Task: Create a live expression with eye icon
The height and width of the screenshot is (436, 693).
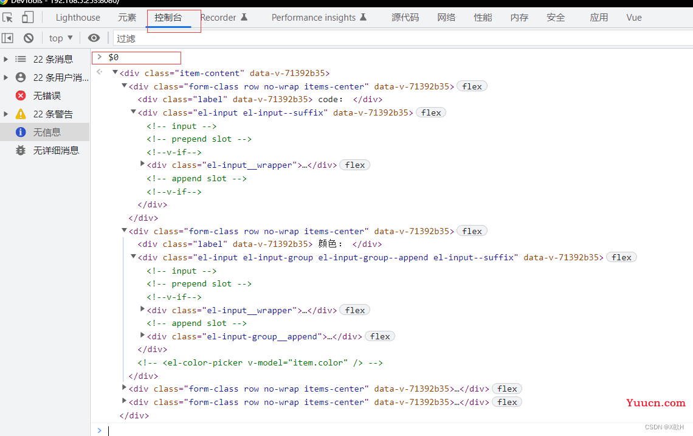Action: 94,38
